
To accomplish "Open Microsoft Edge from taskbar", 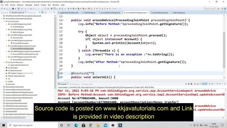I will click(x=76, y=125).
